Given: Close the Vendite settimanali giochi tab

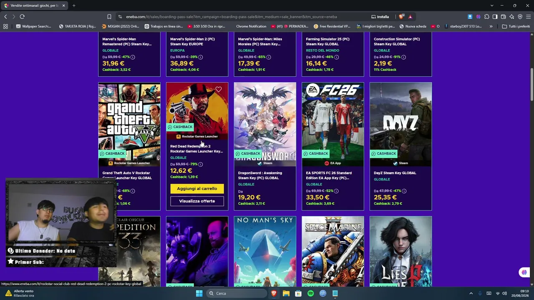Looking at the screenshot, I should (64, 5).
